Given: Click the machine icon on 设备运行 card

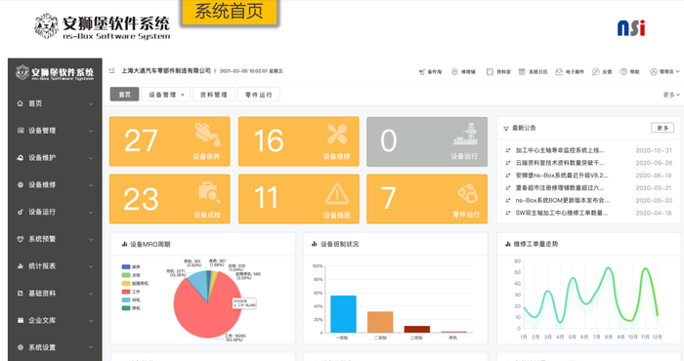Looking at the screenshot, I should [x=465, y=134].
